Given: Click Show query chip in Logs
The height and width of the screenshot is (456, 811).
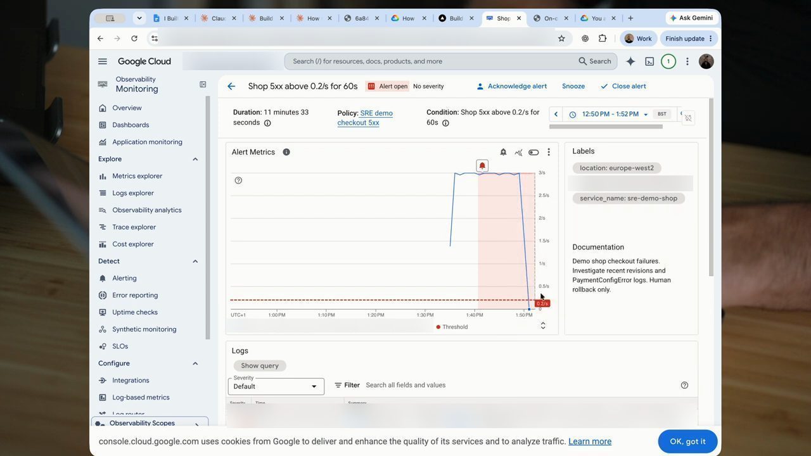Looking at the screenshot, I should point(260,365).
